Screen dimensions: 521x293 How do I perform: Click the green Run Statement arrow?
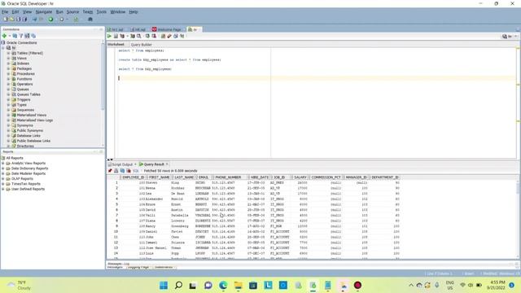[109, 36]
